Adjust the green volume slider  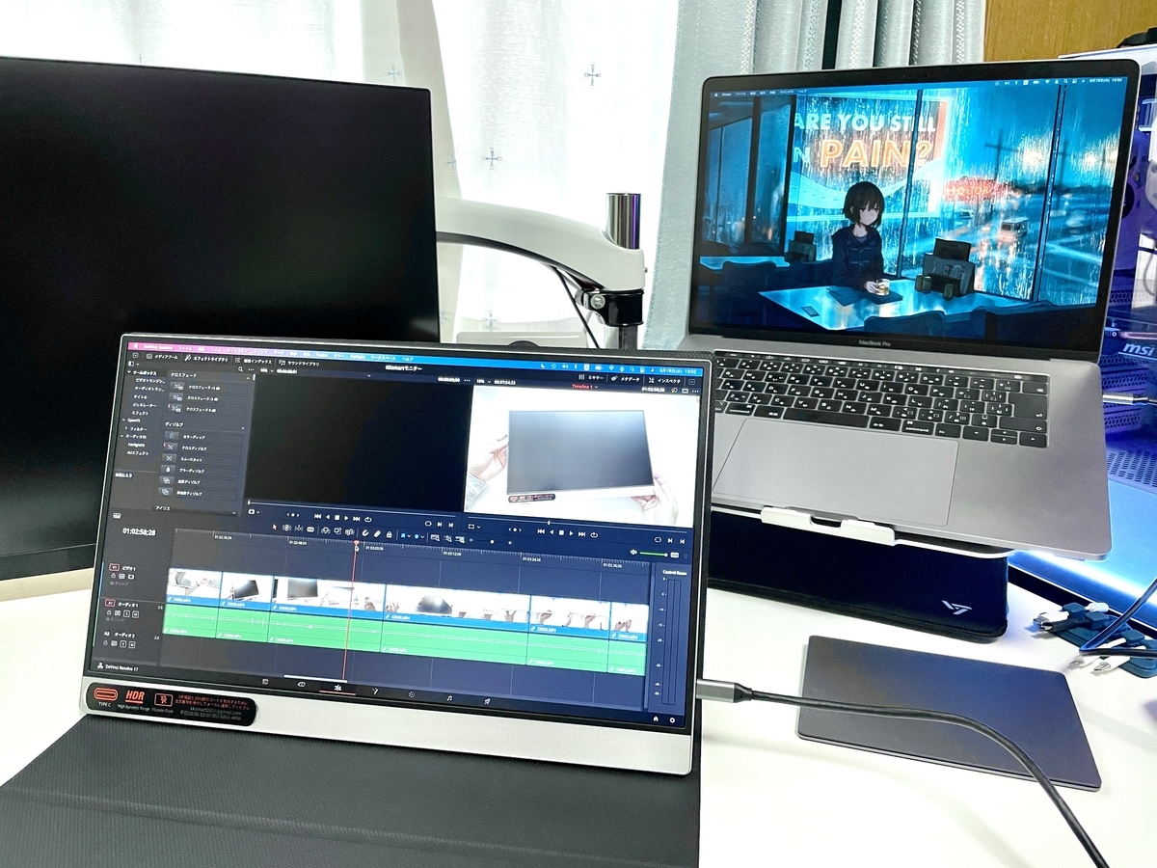coord(656,554)
